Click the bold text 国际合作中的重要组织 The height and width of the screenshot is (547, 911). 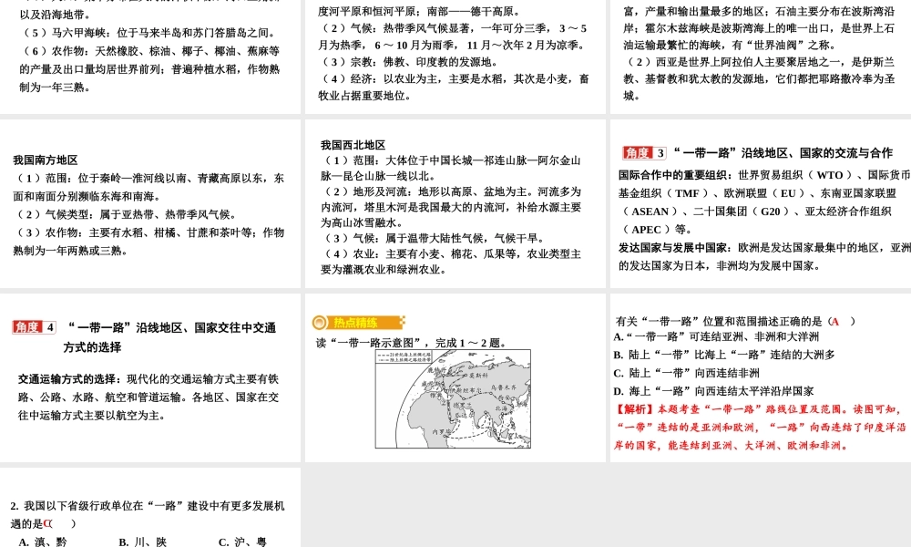673,174
